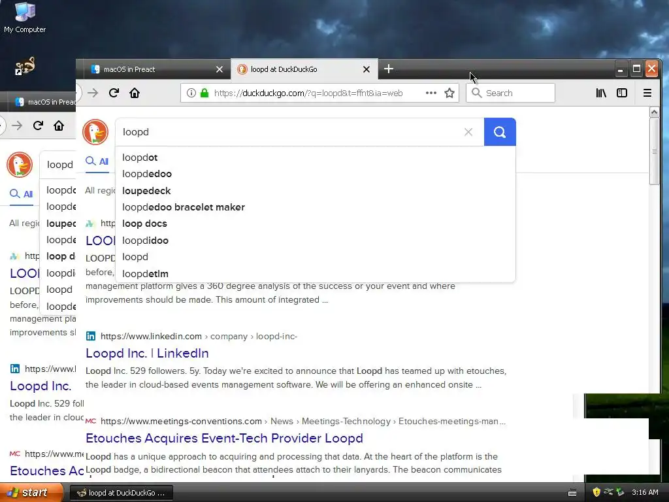
Task: Click LinkedIn favicon beside linkedin.com URL
Action: (90, 336)
